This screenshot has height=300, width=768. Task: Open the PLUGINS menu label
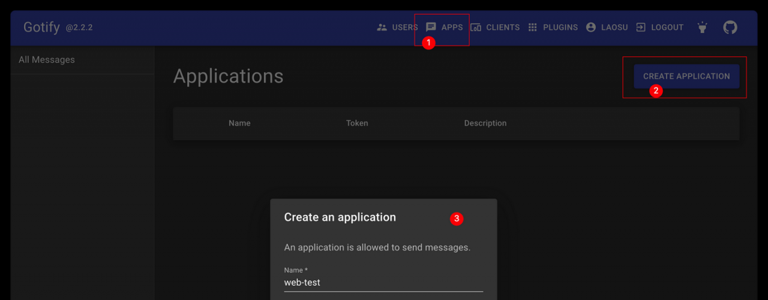(x=560, y=28)
